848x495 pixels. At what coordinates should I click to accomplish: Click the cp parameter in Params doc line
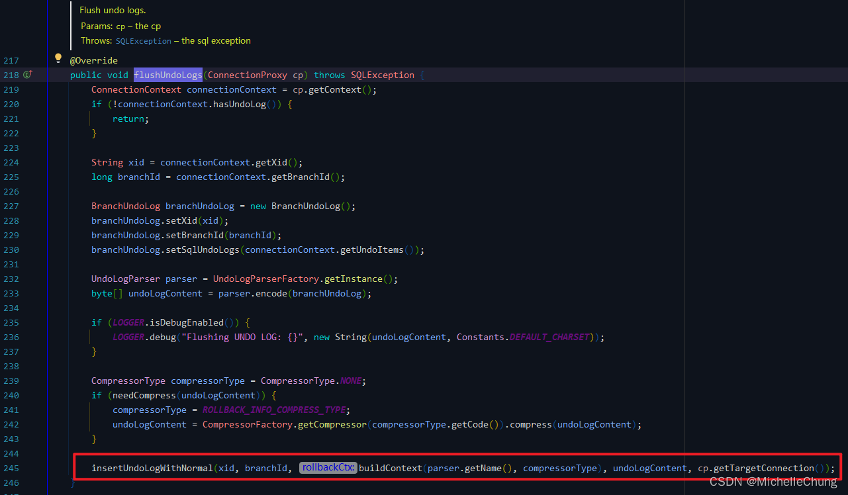coord(120,26)
